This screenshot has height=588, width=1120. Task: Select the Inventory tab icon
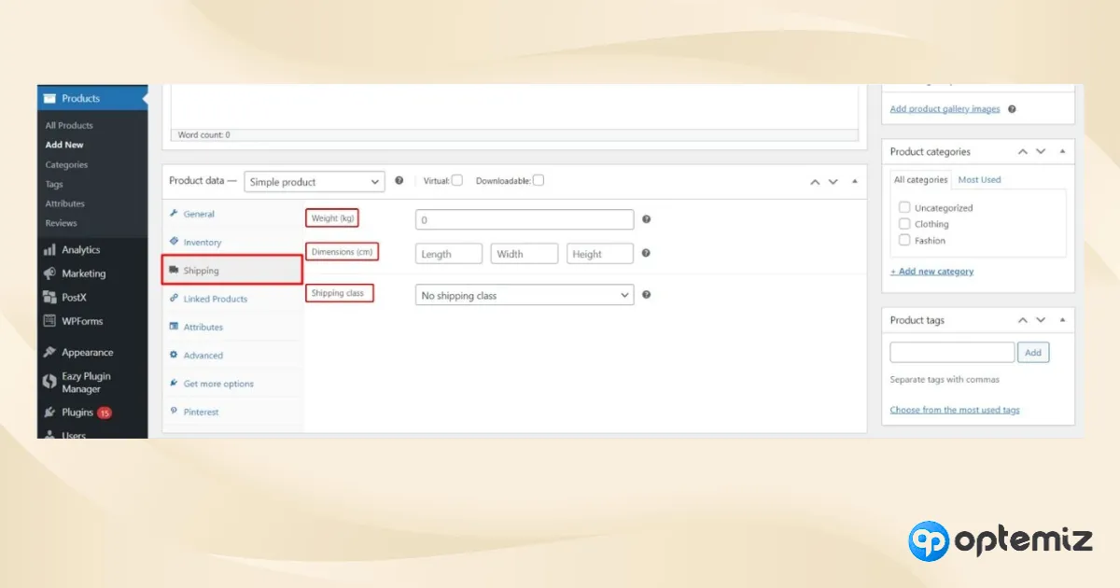174,242
